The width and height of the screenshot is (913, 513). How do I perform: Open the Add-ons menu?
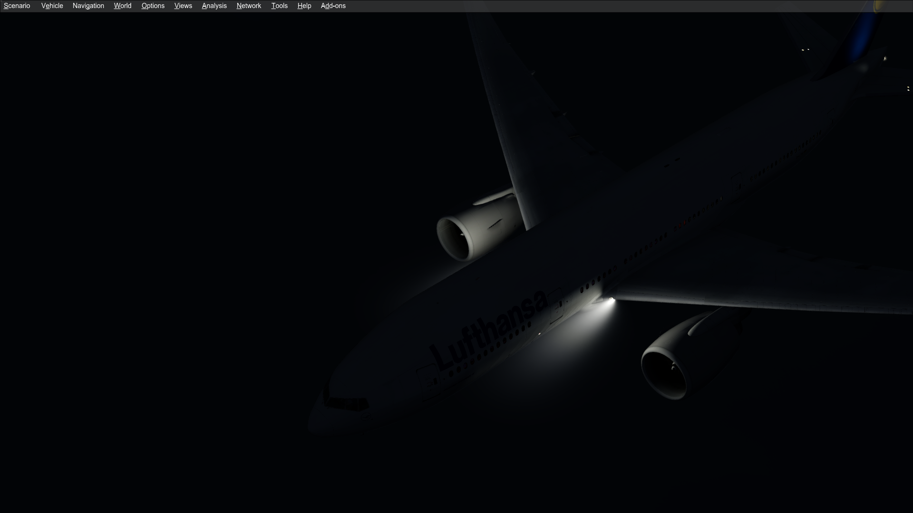point(333,6)
